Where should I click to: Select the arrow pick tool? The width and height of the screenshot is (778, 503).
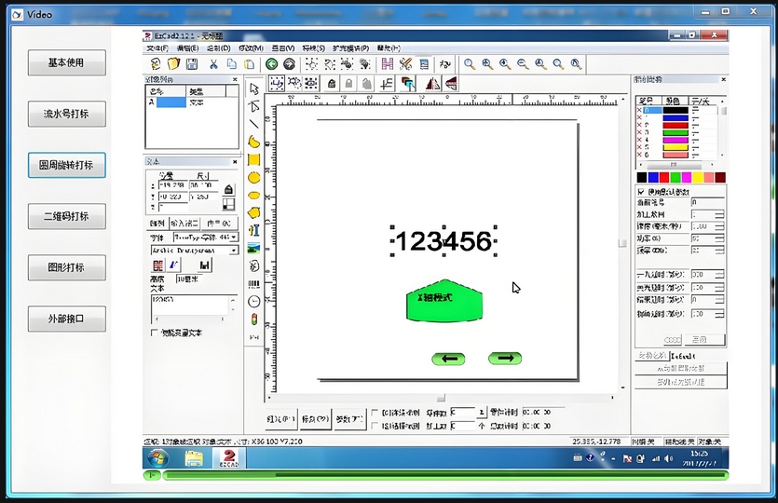254,89
